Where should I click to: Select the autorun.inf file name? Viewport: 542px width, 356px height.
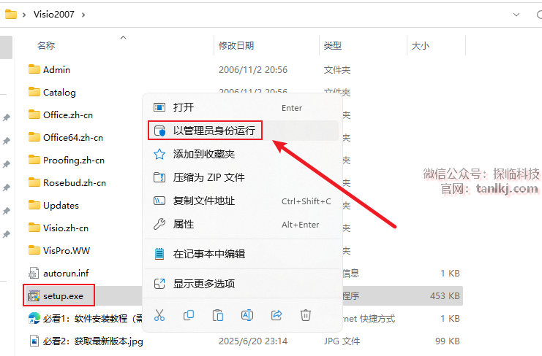[x=66, y=274]
